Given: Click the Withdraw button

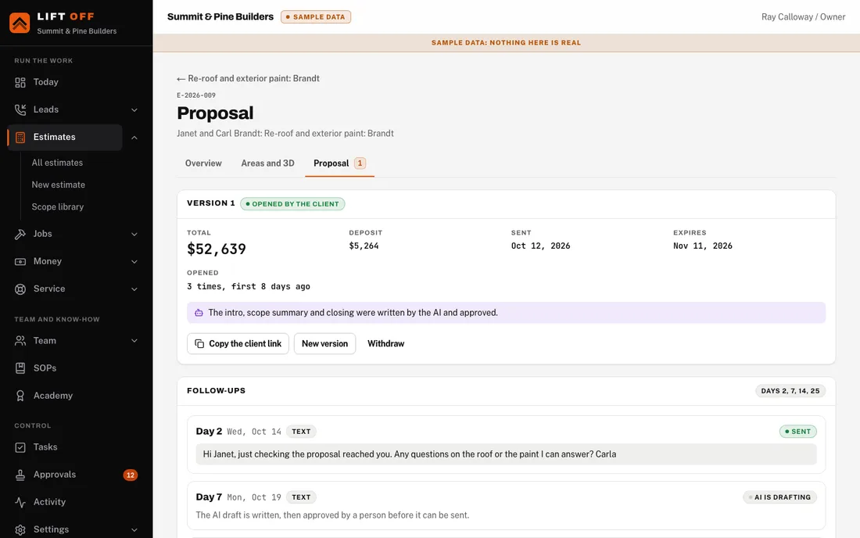Looking at the screenshot, I should [x=385, y=344].
